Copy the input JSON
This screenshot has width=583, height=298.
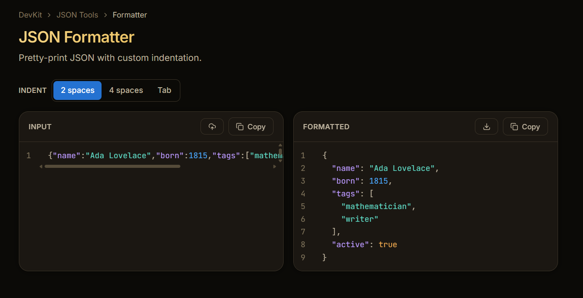[251, 127]
